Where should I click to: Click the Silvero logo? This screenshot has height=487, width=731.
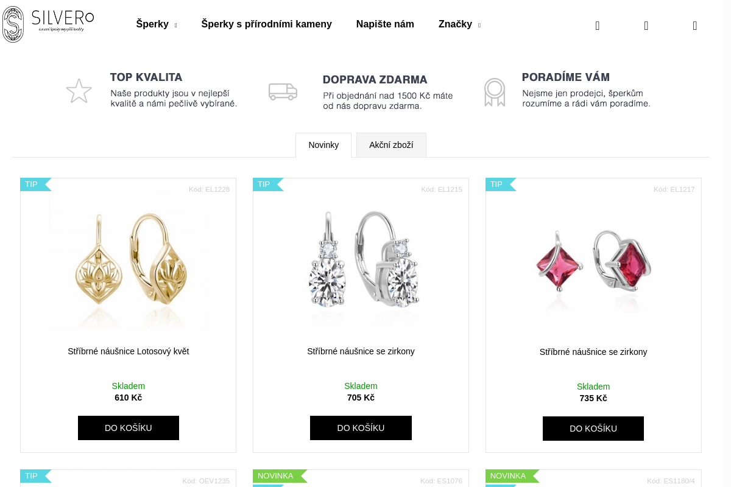tap(48, 24)
